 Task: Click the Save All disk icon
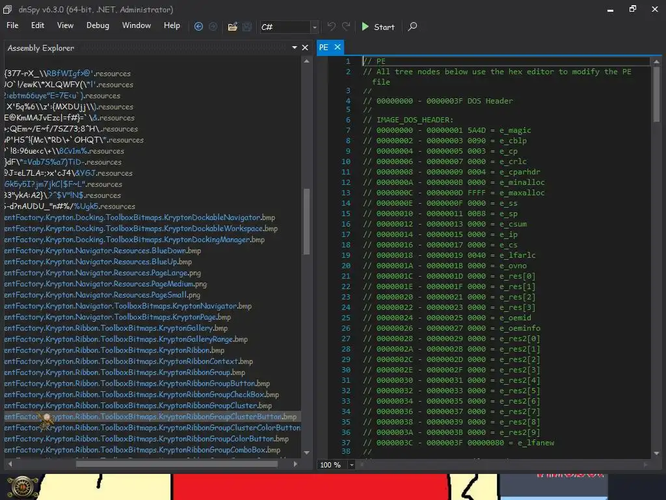[x=246, y=27]
